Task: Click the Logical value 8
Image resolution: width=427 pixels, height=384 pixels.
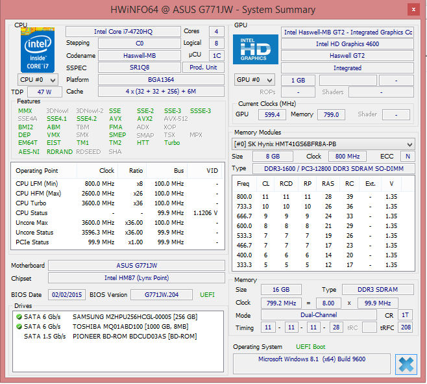Action: pos(217,43)
